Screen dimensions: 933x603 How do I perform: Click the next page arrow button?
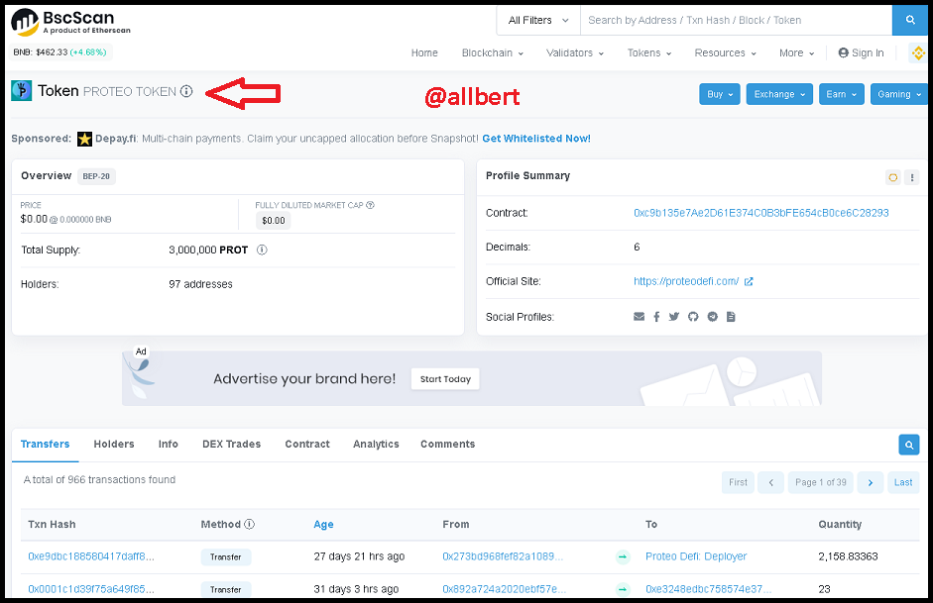[870, 482]
